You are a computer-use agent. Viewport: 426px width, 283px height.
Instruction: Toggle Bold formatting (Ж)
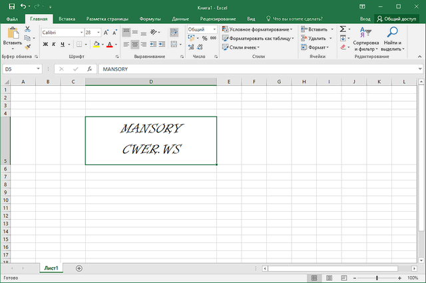click(45, 45)
